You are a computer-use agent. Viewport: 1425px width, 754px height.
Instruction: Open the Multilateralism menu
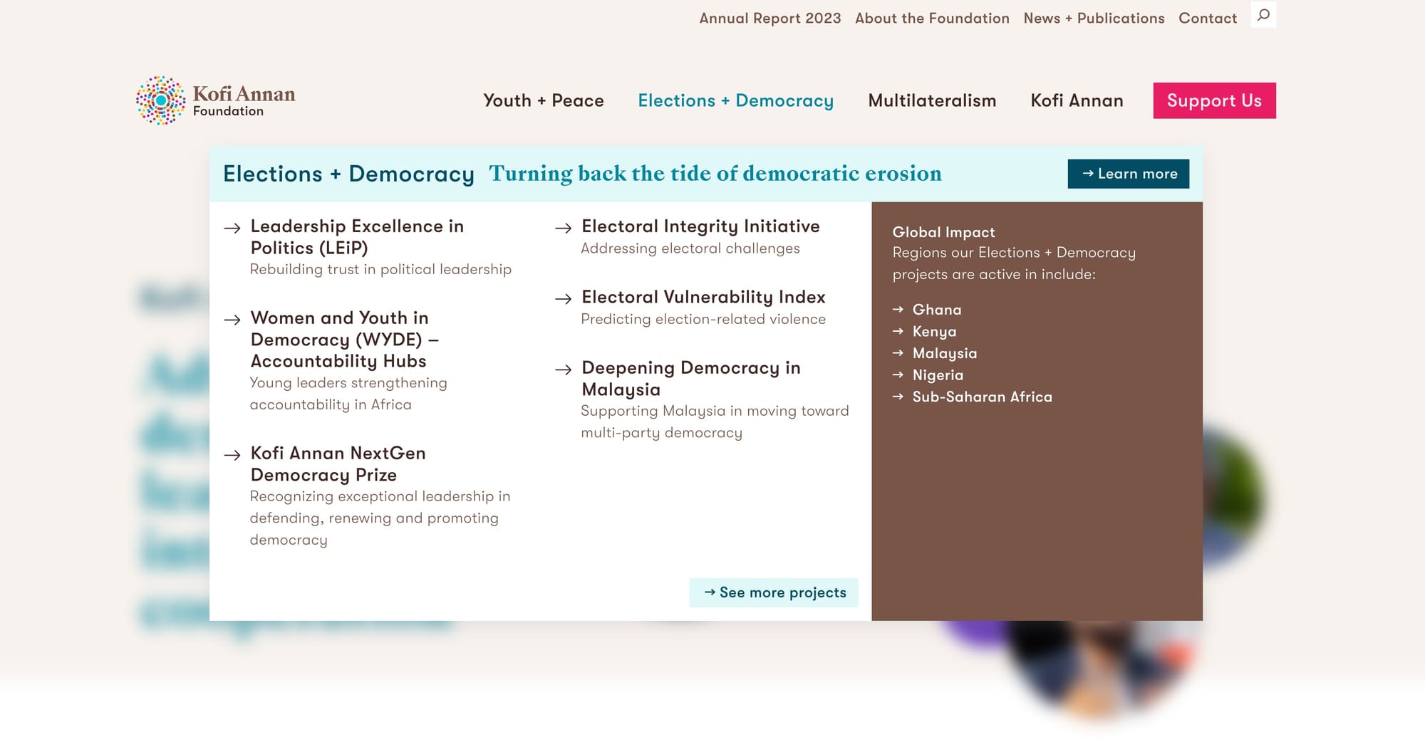(932, 100)
